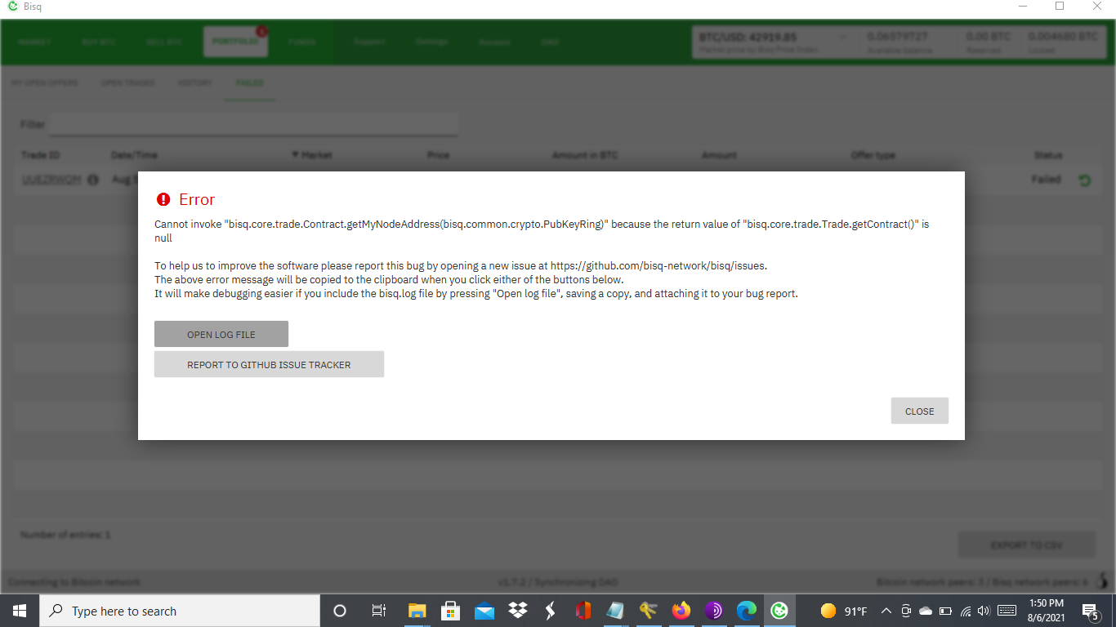Click the battery status tray icon
This screenshot has height=627, width=1116.
point(946,611)
